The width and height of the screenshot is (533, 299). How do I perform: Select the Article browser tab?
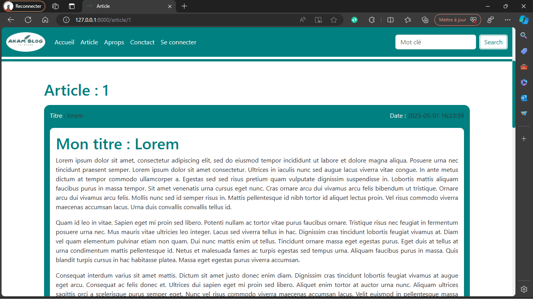click(129, 6)
